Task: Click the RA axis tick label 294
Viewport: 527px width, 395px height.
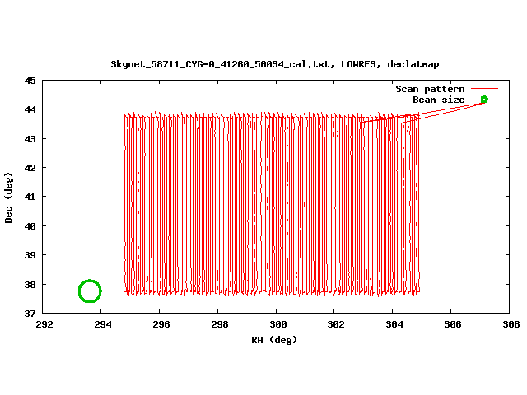Action: click(102, 324)
